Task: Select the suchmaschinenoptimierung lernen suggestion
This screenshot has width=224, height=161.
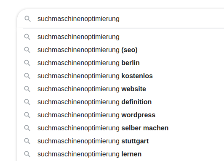Action: tap(120, 154)
